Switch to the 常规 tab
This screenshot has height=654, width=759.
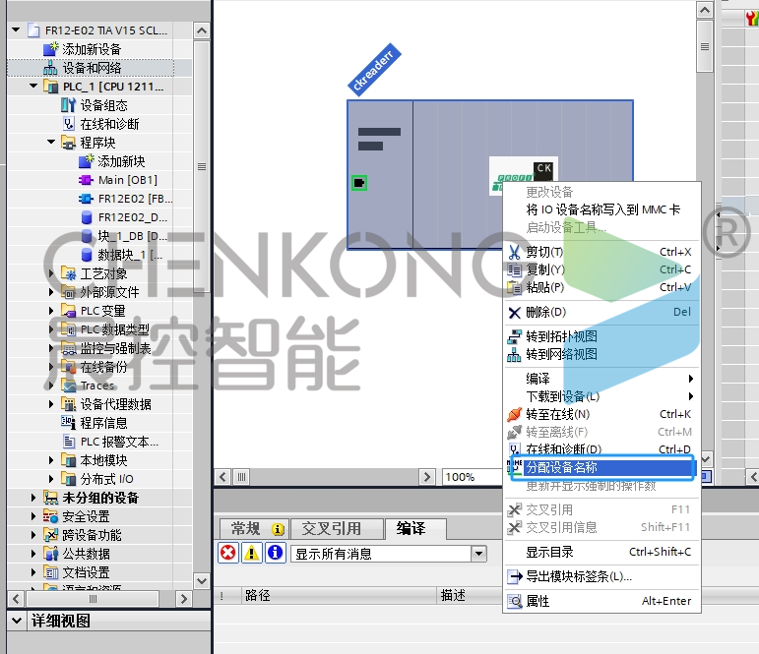pos(254,528)
